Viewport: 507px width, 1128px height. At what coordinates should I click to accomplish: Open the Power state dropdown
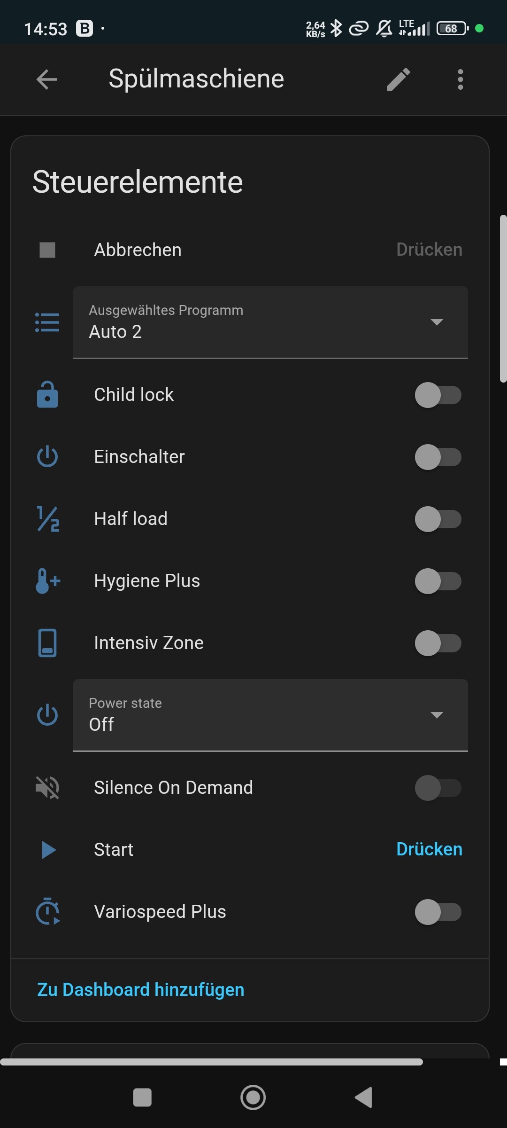[x=270, y=715]
